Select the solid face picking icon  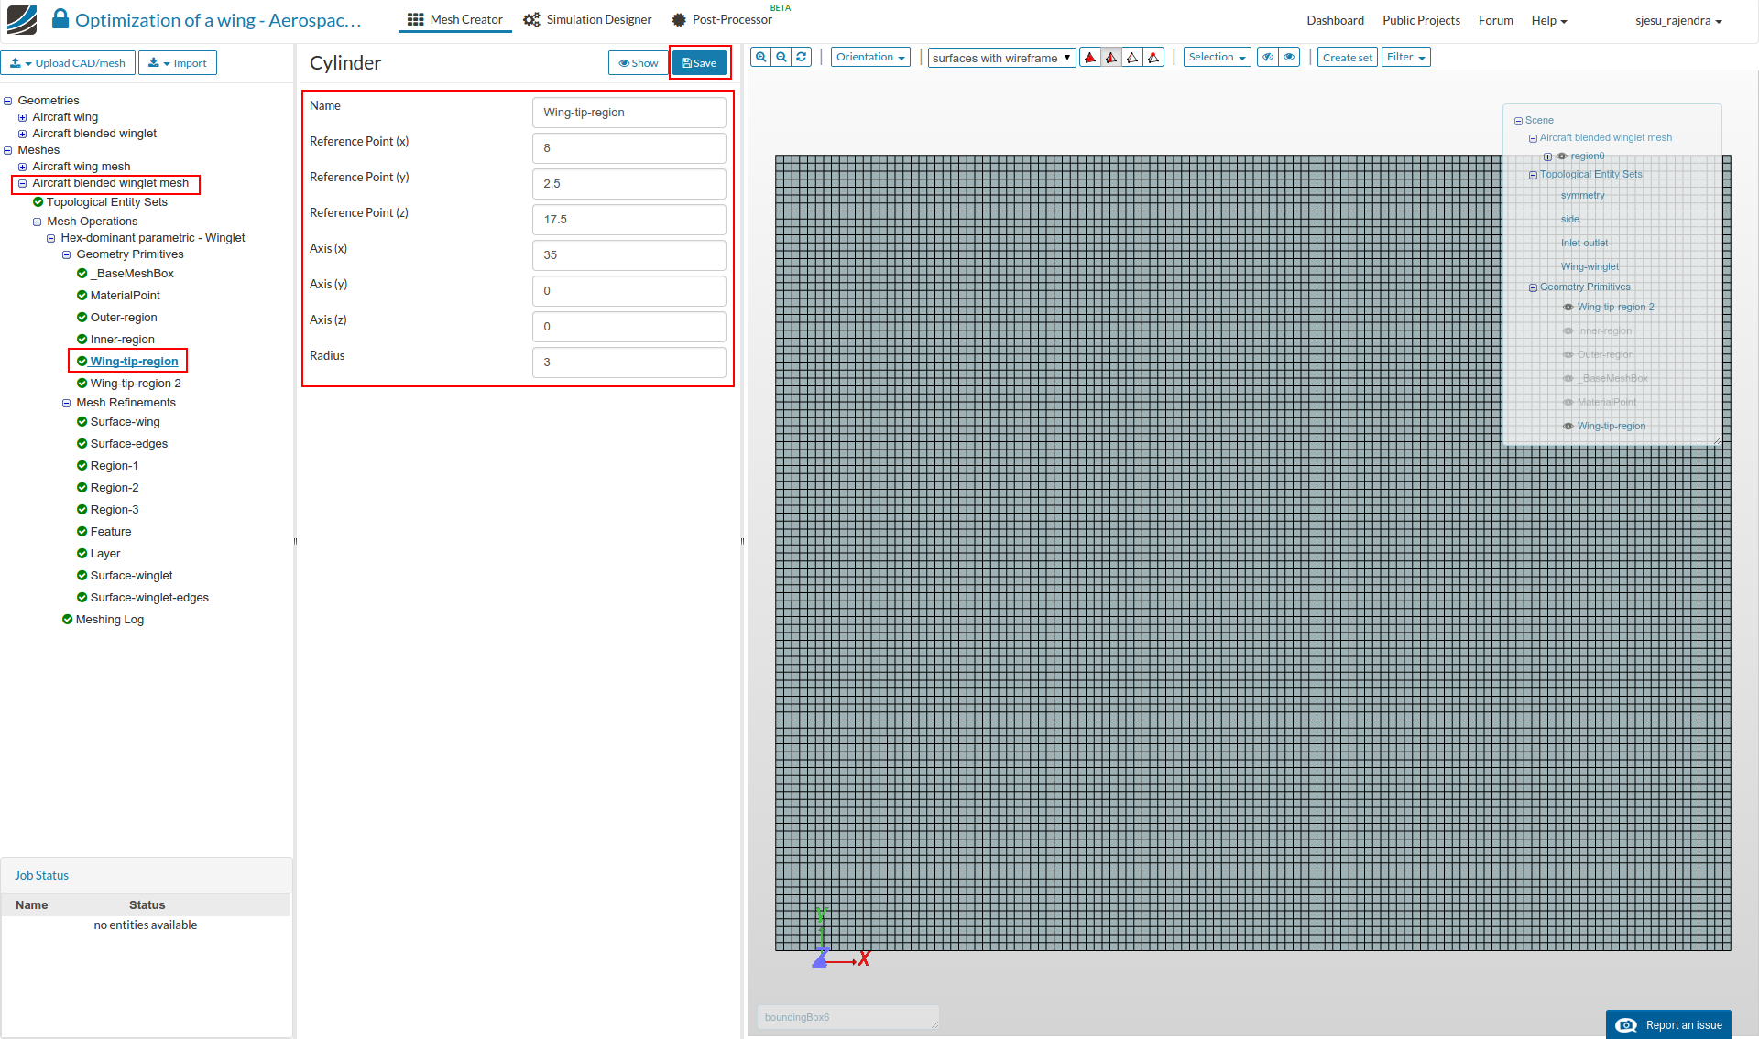[1090, 58]
